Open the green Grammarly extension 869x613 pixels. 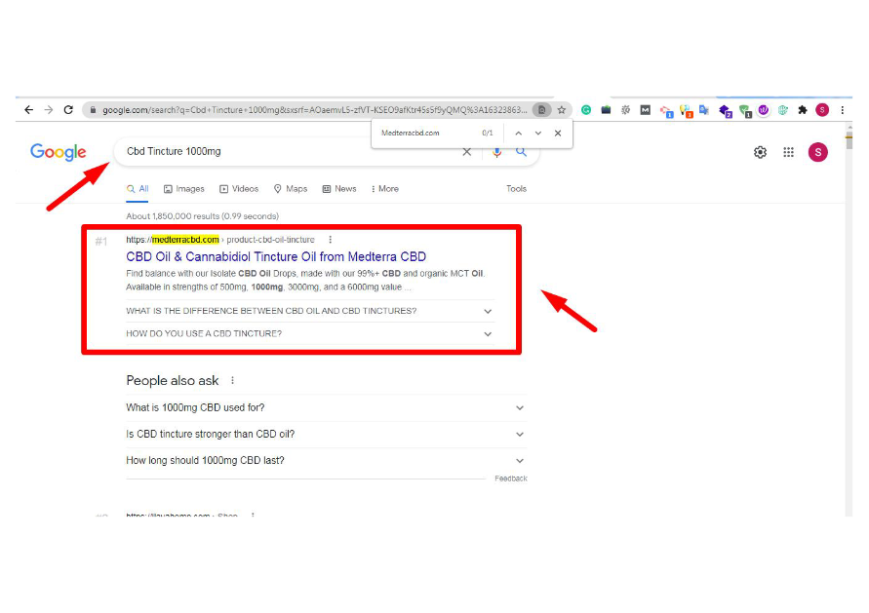[x=586, y=110]
